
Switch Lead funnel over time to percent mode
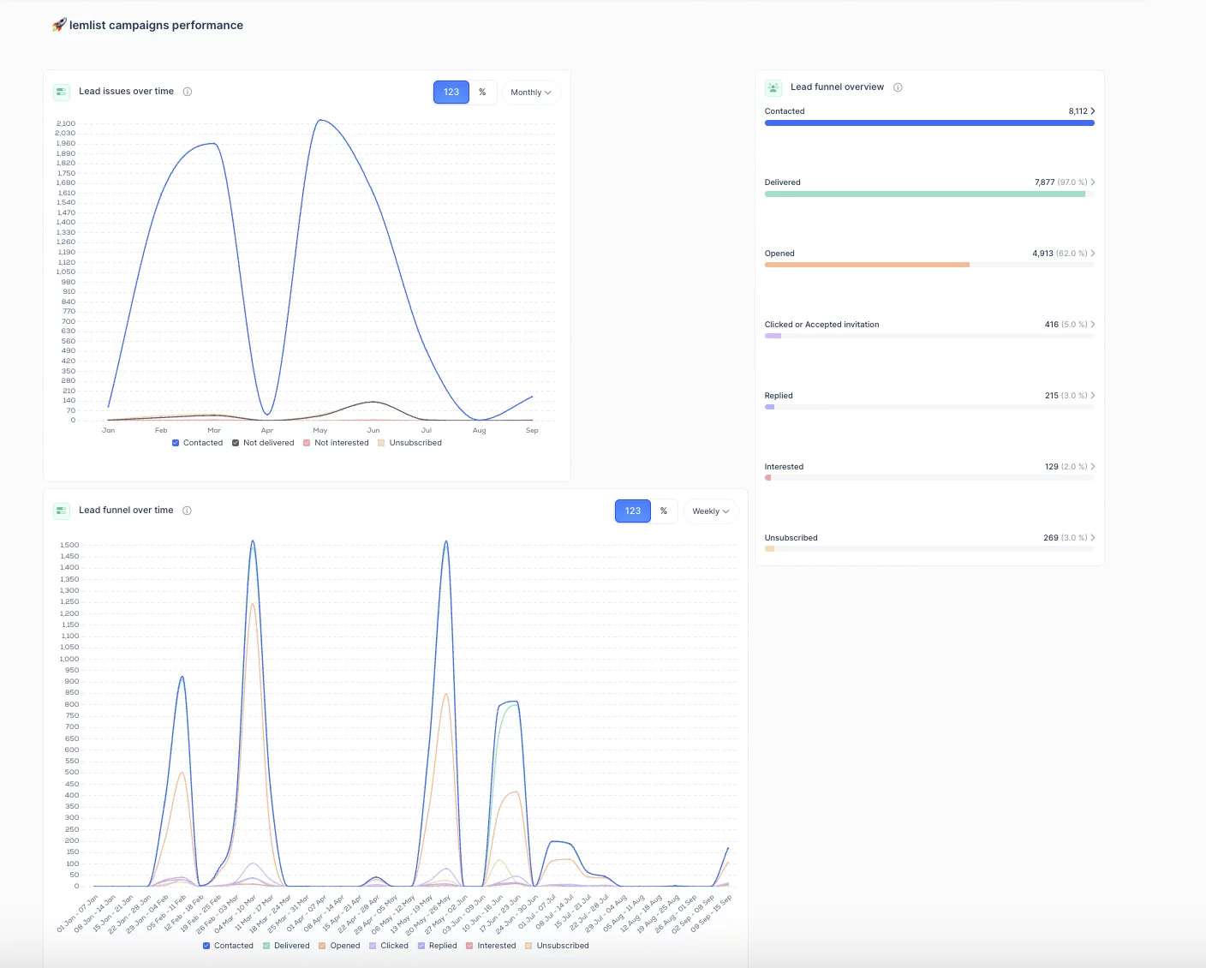point(664,511)
